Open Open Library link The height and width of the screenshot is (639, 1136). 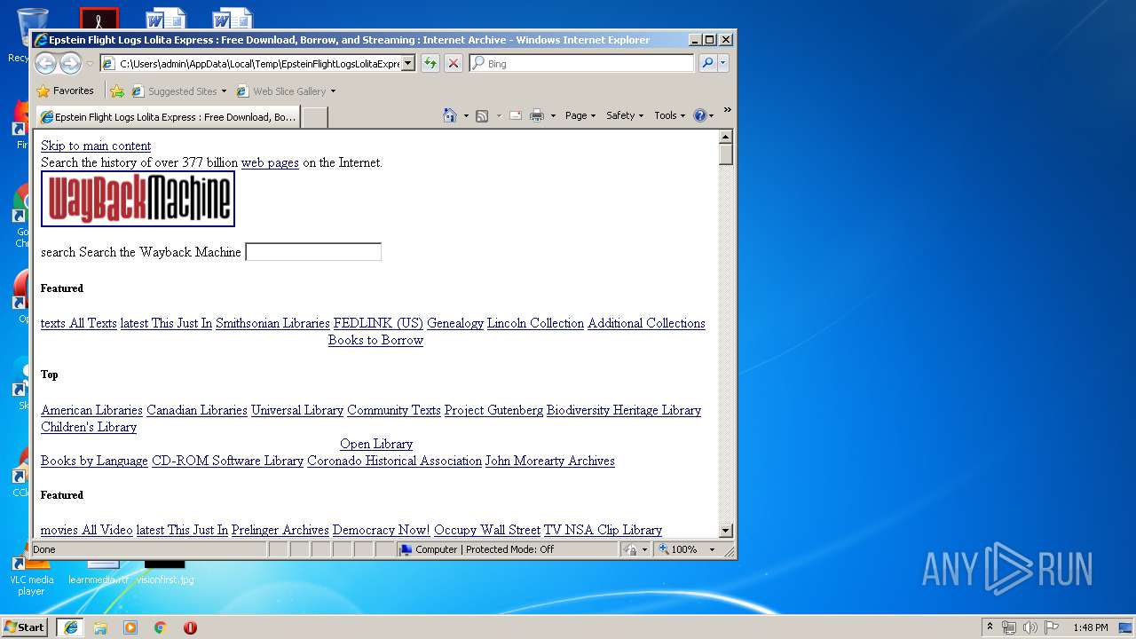pyautogui.click(x=376, y=444)
